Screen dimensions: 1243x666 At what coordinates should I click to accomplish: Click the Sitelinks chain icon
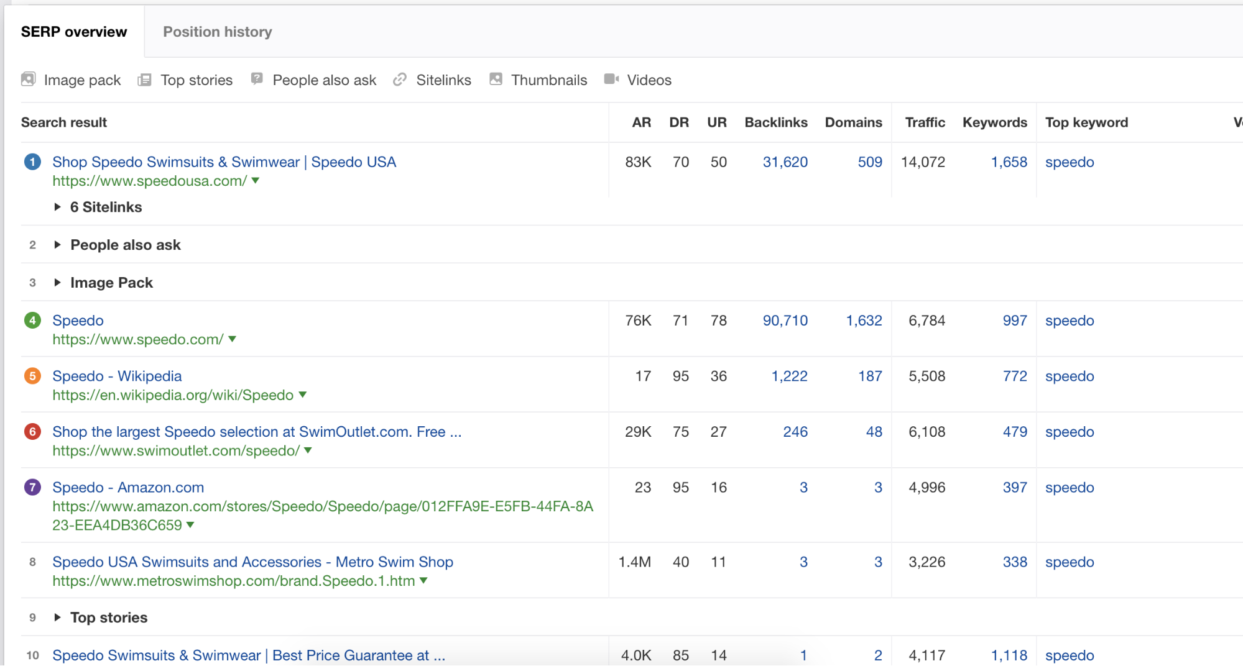(x=400, y=80)
